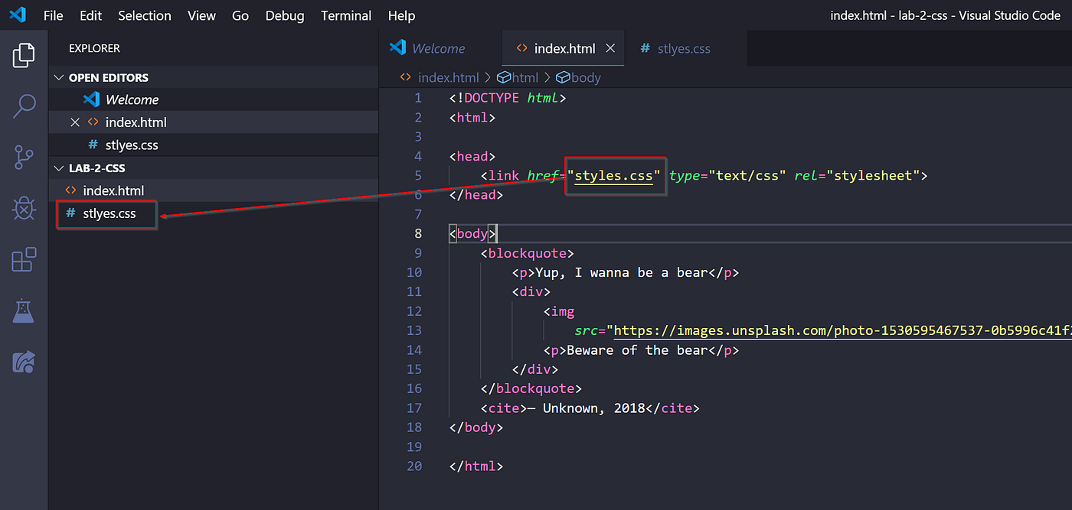
Task: Select Welcome in Open Editors
Action: pos(214,99)
